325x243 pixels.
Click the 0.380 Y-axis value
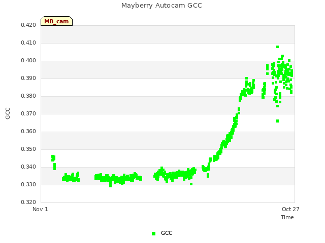tap(28, 96)
